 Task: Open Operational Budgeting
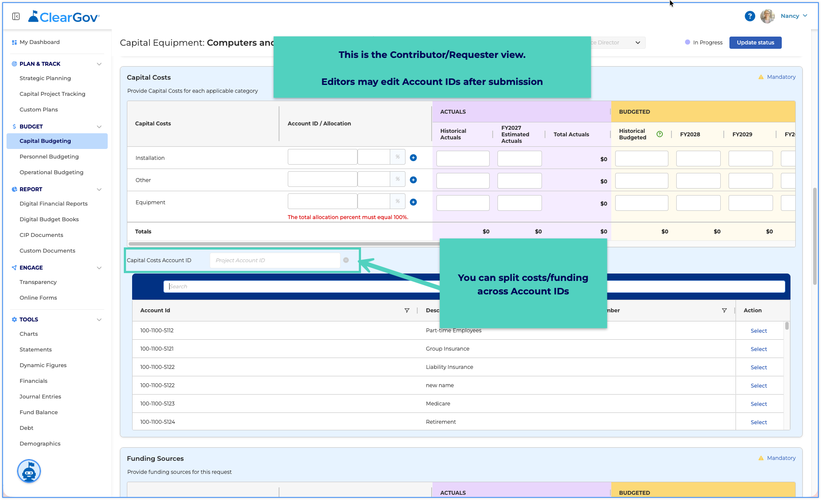tap(51, 172)
